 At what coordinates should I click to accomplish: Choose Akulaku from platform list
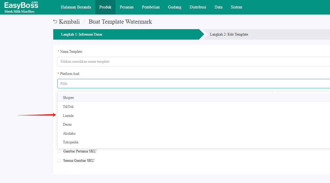coord(194,133)
